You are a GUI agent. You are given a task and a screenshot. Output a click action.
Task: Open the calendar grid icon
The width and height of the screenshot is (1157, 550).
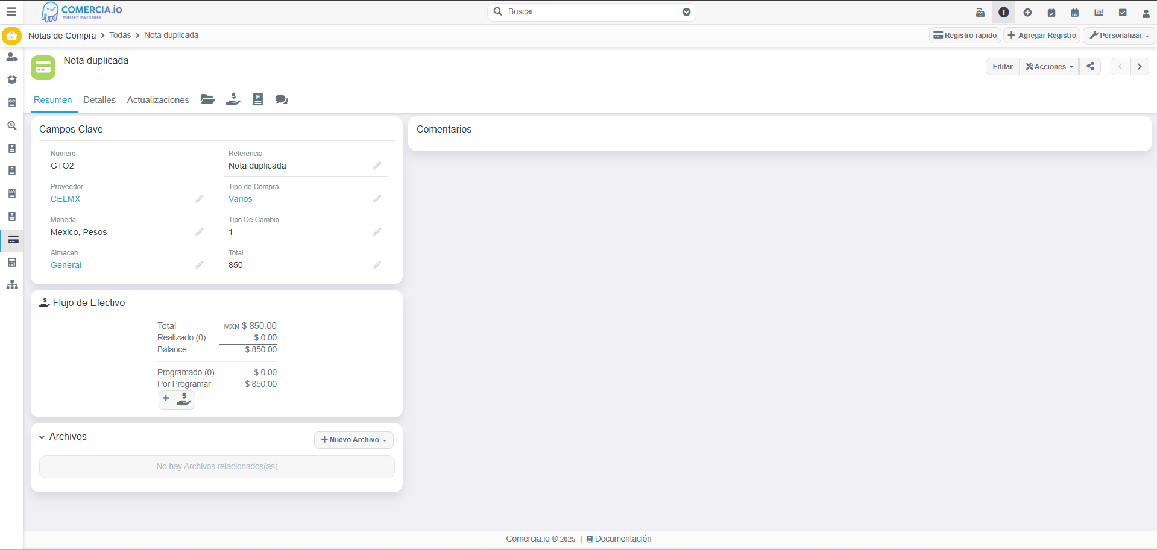click(x=1075, y=13)
